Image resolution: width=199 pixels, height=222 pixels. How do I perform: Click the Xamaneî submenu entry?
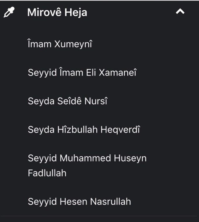(82, 73)
